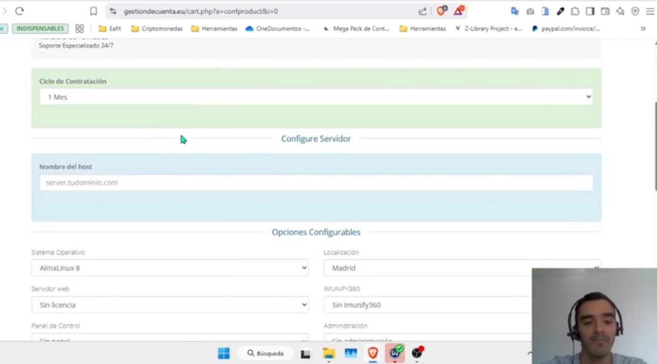Click the eyedropper color picker extension
Image resolution: width=657 pixels, height=364 pixels.
[x=560, y=11]
